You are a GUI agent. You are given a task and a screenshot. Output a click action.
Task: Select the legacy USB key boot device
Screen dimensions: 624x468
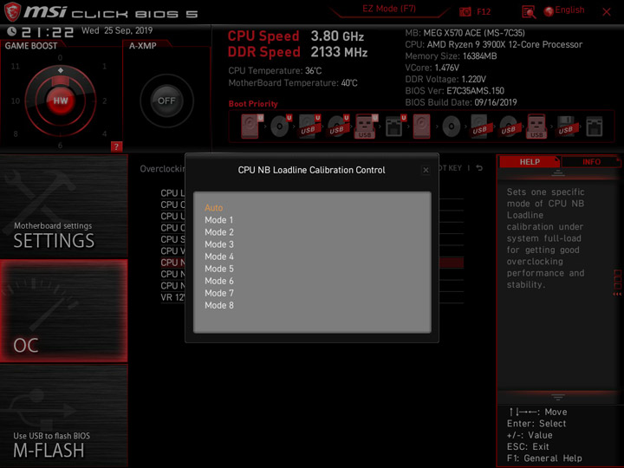[x=536, y=127]
